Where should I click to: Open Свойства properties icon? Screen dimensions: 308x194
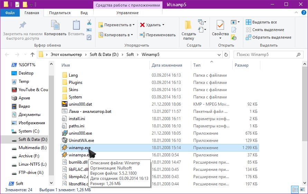click(220, 26)
